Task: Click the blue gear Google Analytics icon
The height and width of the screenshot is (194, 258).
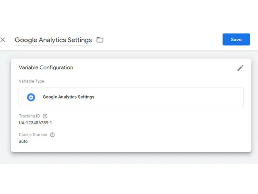Action: [x=31, y=97]
